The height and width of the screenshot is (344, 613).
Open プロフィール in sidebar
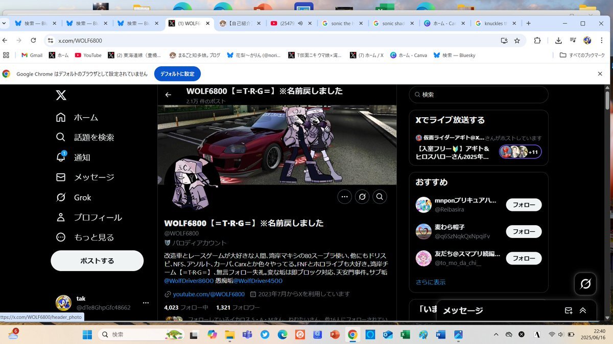coord(89,217)
